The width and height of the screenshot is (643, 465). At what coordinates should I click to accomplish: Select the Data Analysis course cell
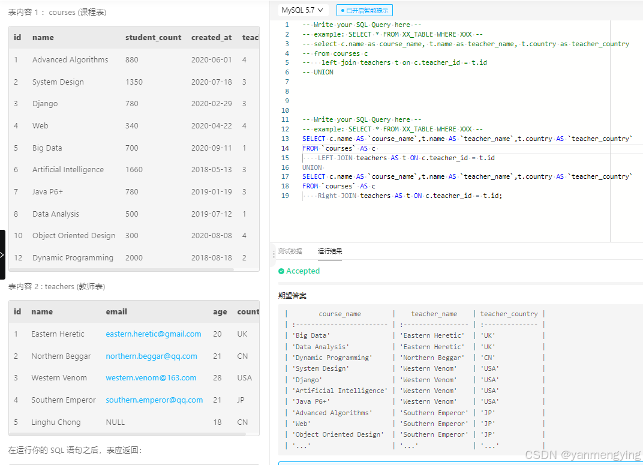(x=55, y=214)
